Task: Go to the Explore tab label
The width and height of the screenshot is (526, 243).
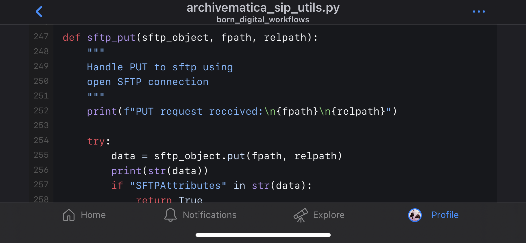Action: click(x=329, y=215)
